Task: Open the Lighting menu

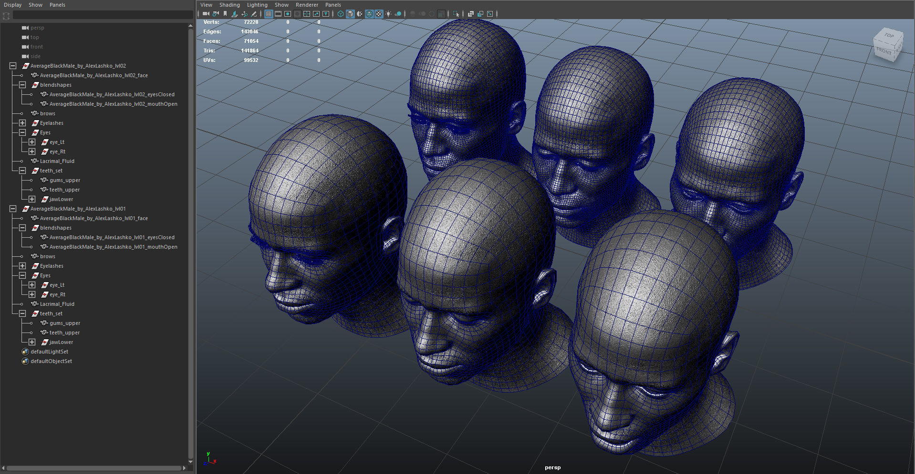Action: tap(257, 5)
